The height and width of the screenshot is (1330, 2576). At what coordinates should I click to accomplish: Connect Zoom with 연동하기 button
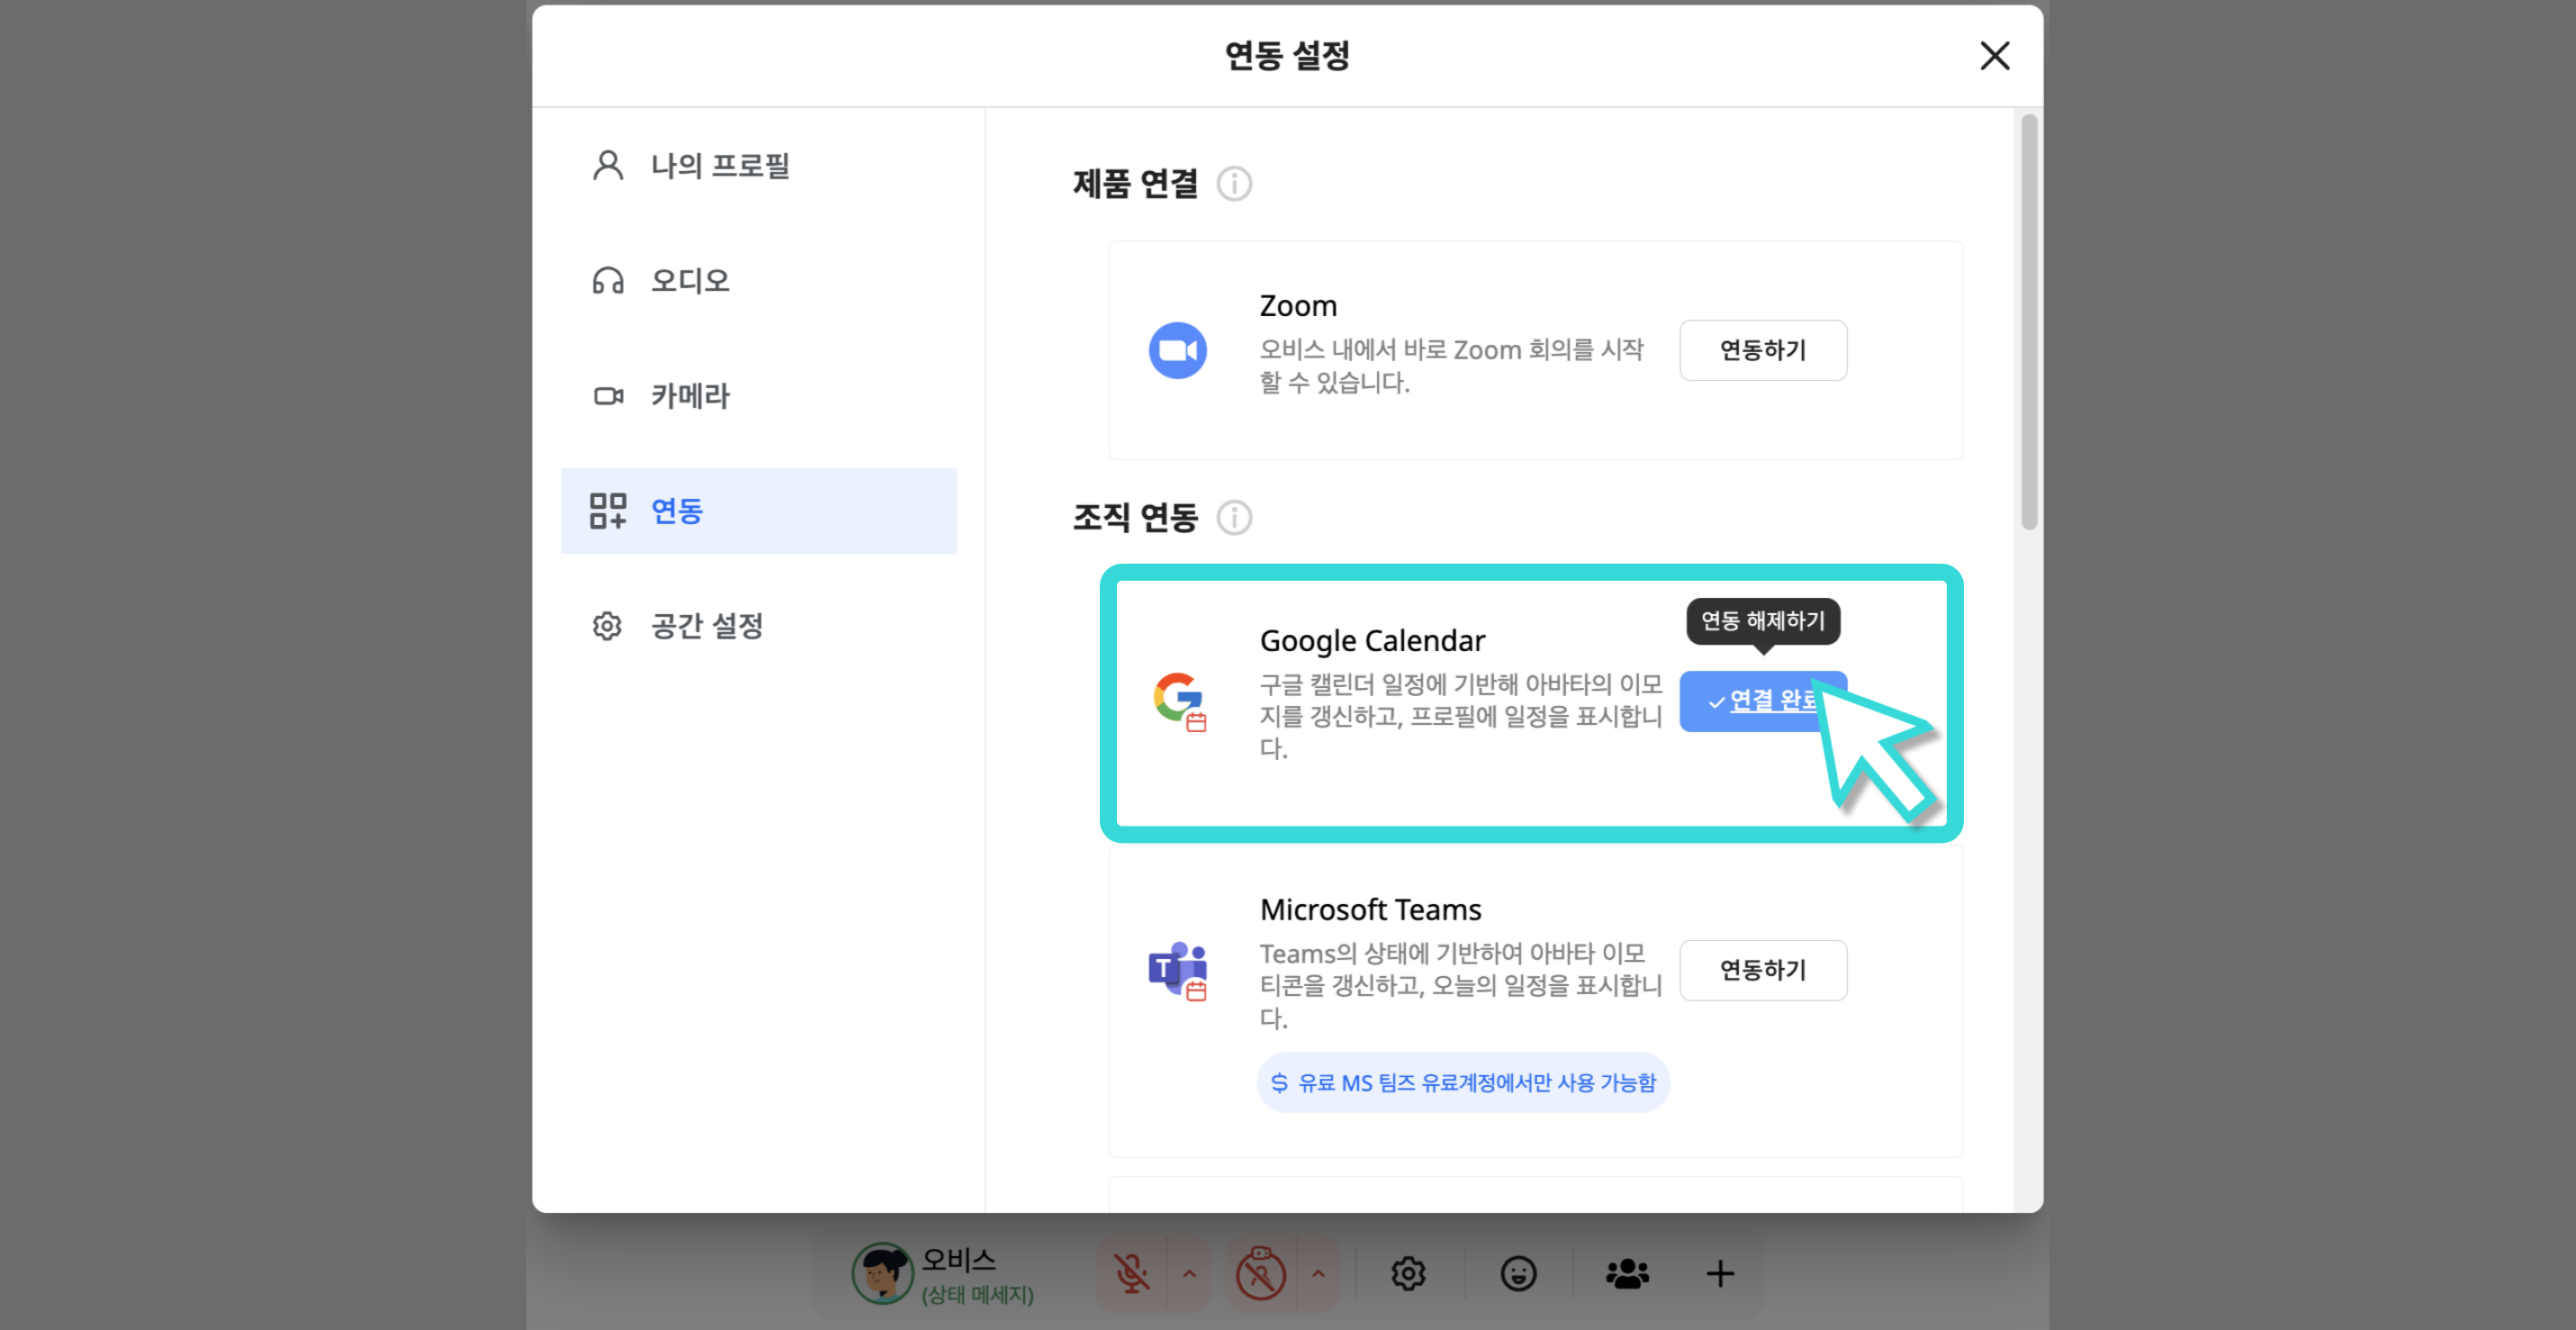tap(1763, 350)
